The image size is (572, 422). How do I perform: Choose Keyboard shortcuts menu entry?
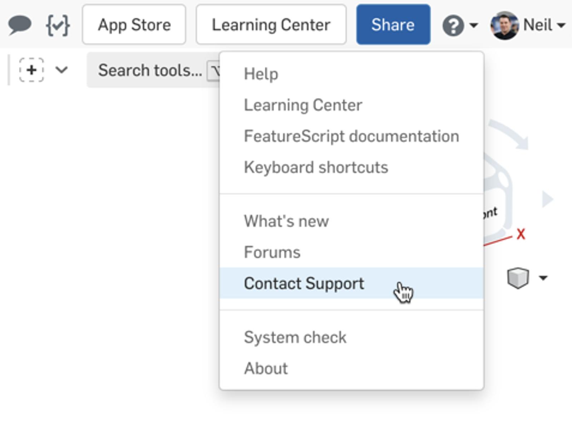coord(316,167)
